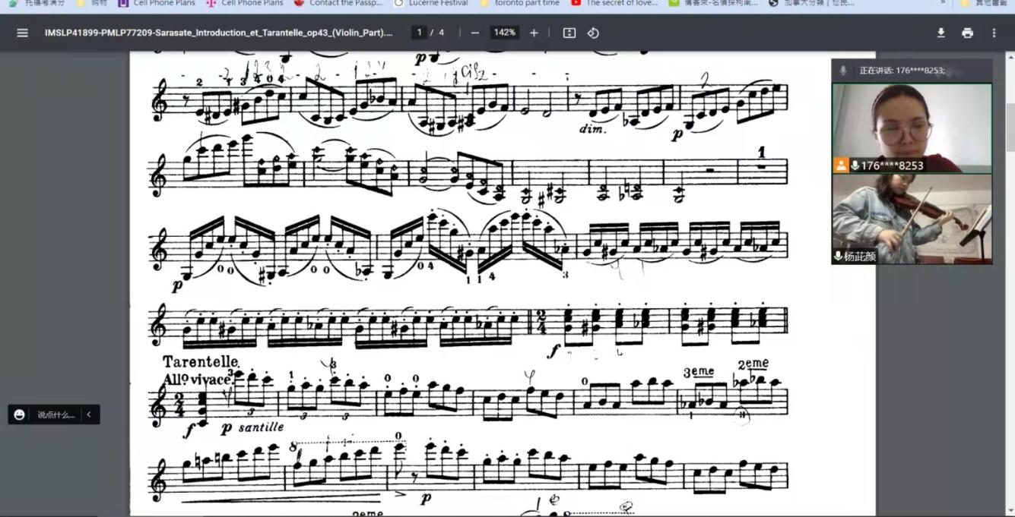The image size is (1015, 517).
Task: Open the Lucerne Festival bookmark
Action: click(x=437, y=3)
